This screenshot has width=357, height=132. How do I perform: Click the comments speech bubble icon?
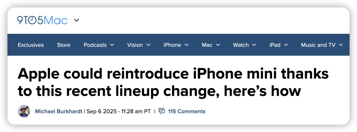[x=162, y=111]
